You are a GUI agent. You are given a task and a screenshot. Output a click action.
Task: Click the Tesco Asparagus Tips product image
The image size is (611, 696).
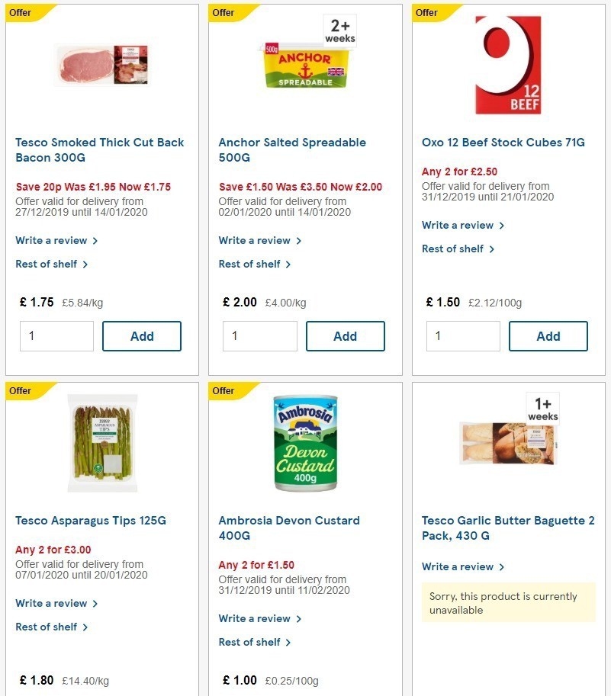101,443
